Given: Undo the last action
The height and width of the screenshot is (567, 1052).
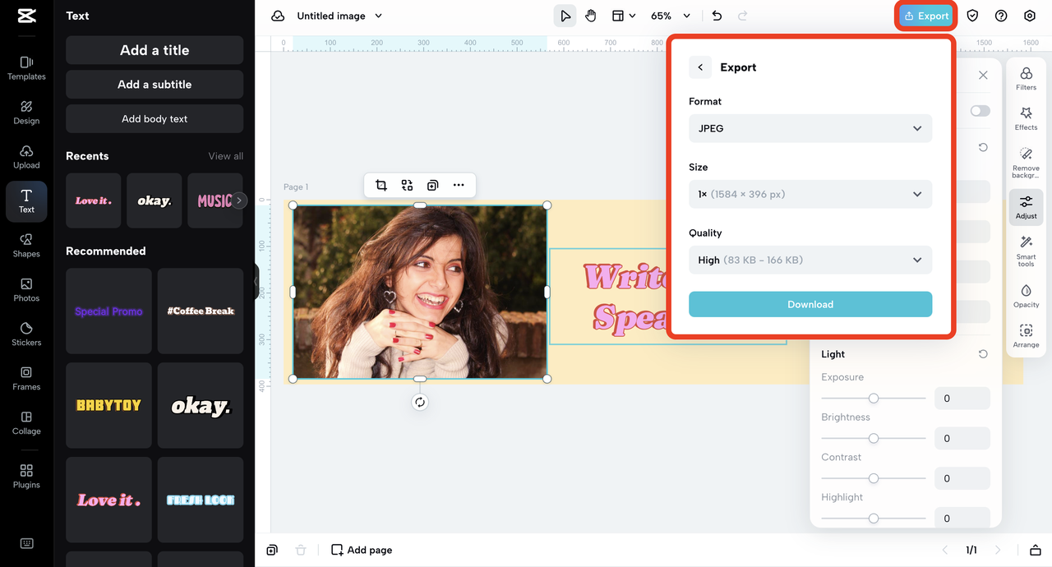Looking at the screenshot, I should coord(717,16).
